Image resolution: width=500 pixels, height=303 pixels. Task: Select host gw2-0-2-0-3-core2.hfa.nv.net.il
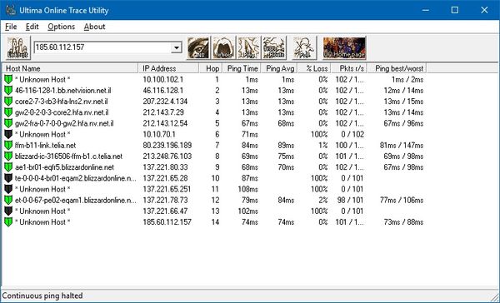62,112
